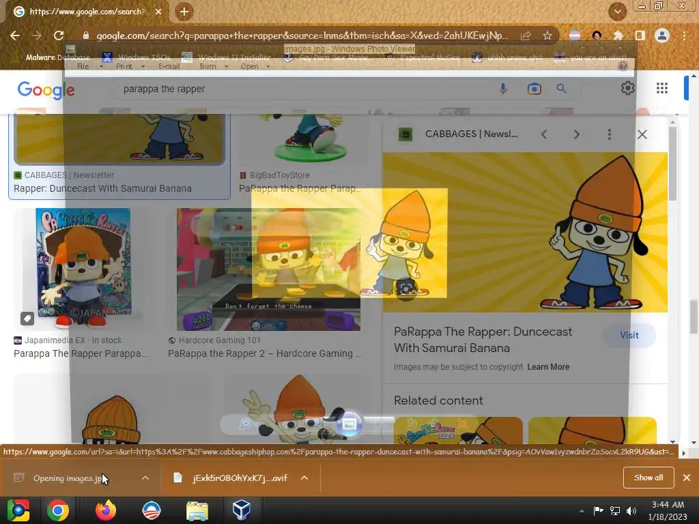Open the Google apps grid

(x=662, y=88)
